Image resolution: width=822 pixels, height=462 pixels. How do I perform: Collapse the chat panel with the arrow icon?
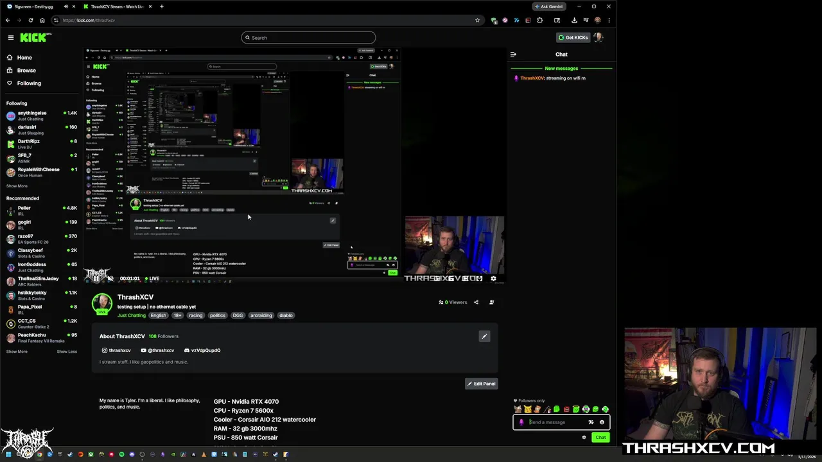513,55
